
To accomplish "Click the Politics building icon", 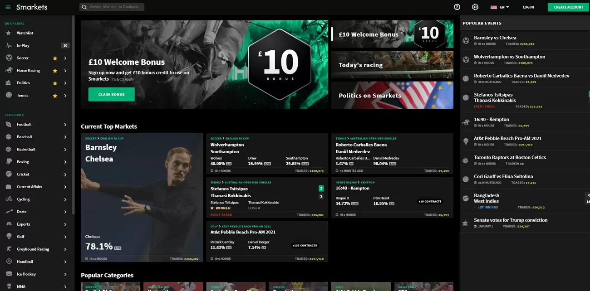I will (x=9, y=83).
